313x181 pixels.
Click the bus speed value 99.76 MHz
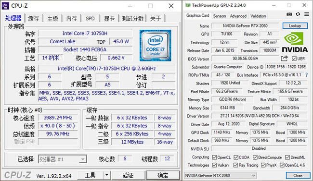(58, 133)
